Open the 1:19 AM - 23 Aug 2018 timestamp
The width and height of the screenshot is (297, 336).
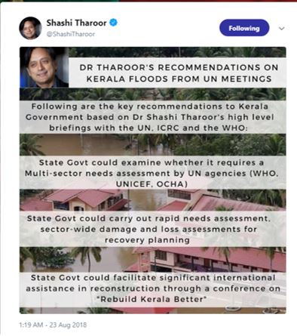(x=53, y=325)
